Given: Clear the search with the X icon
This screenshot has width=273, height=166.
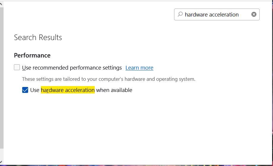Looking at the screenshot, I should point(254,14).
